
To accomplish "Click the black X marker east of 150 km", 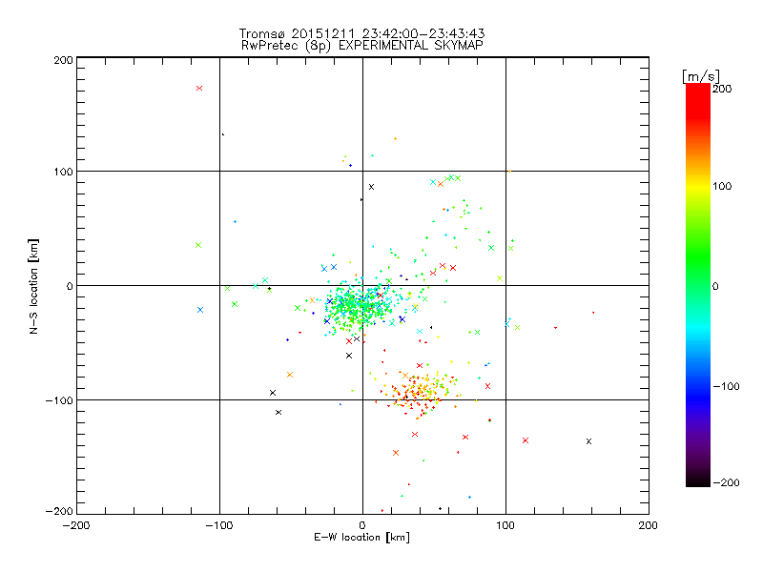I will pyautogui.click(x=588, y=441).
